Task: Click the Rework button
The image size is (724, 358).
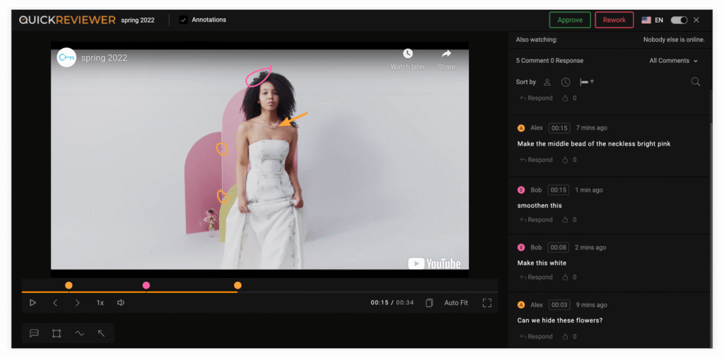Action: tap(614, 20)
